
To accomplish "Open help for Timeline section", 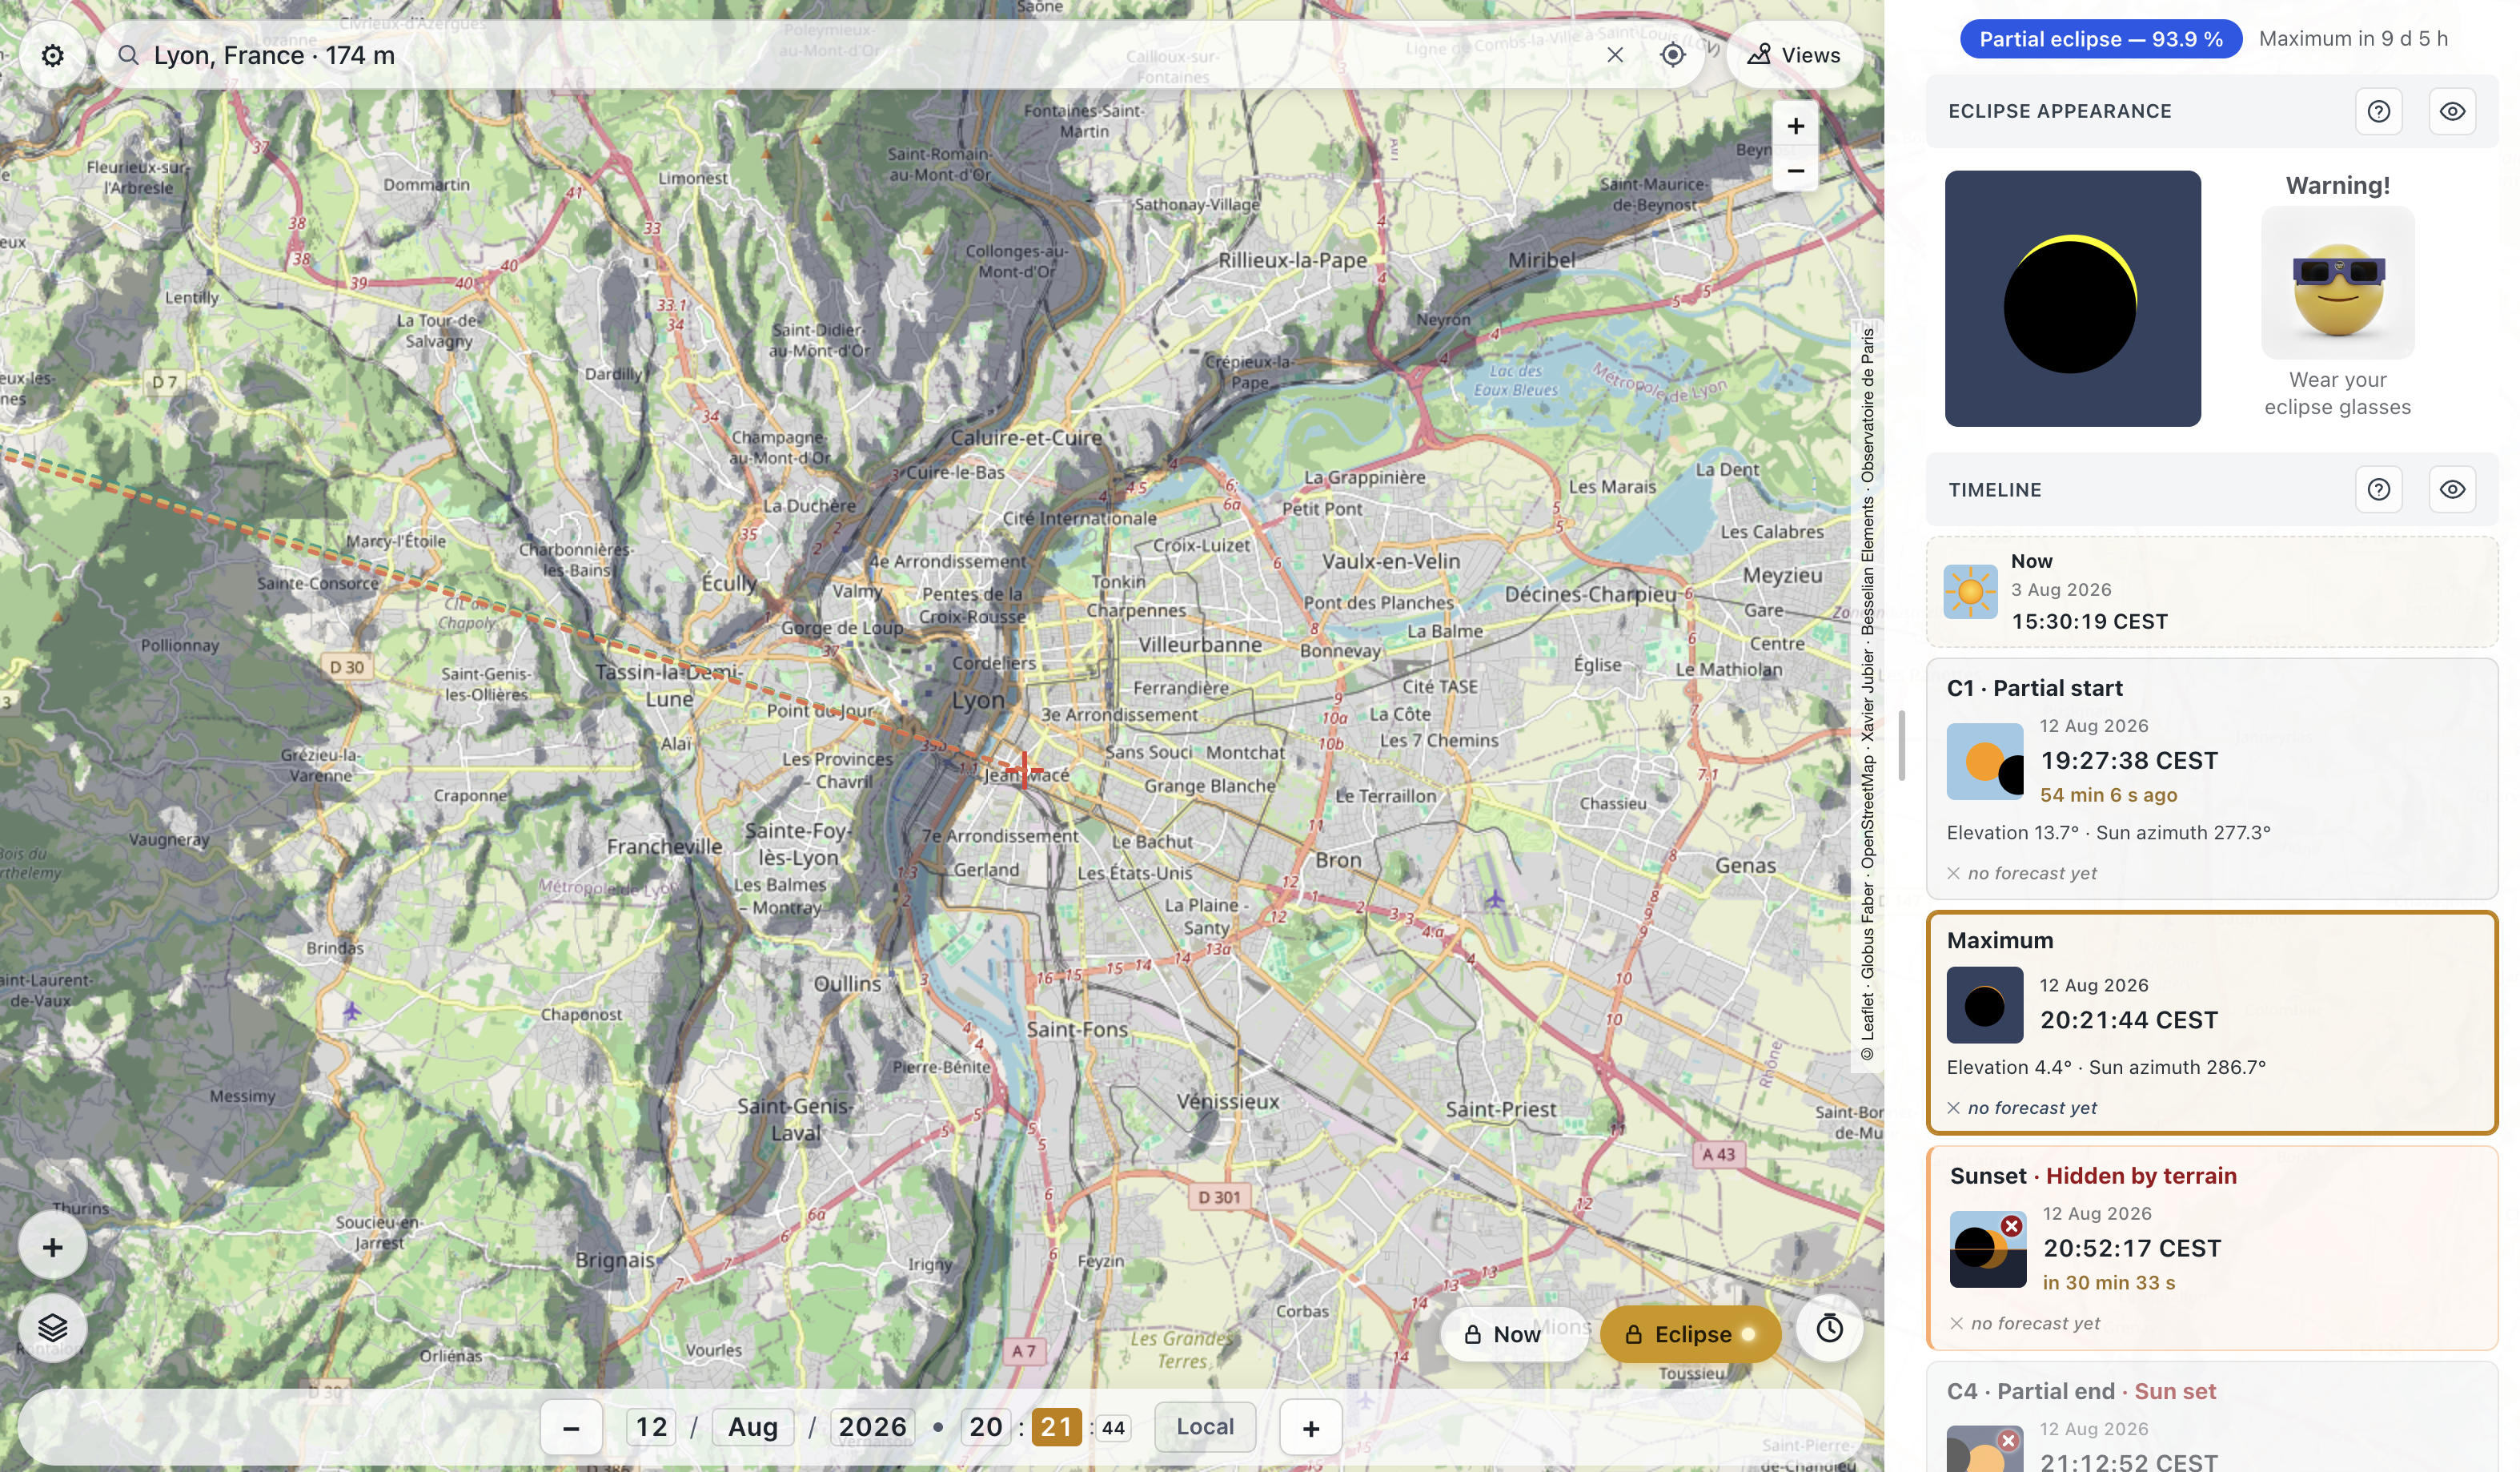I will [x=2378, y=489].
